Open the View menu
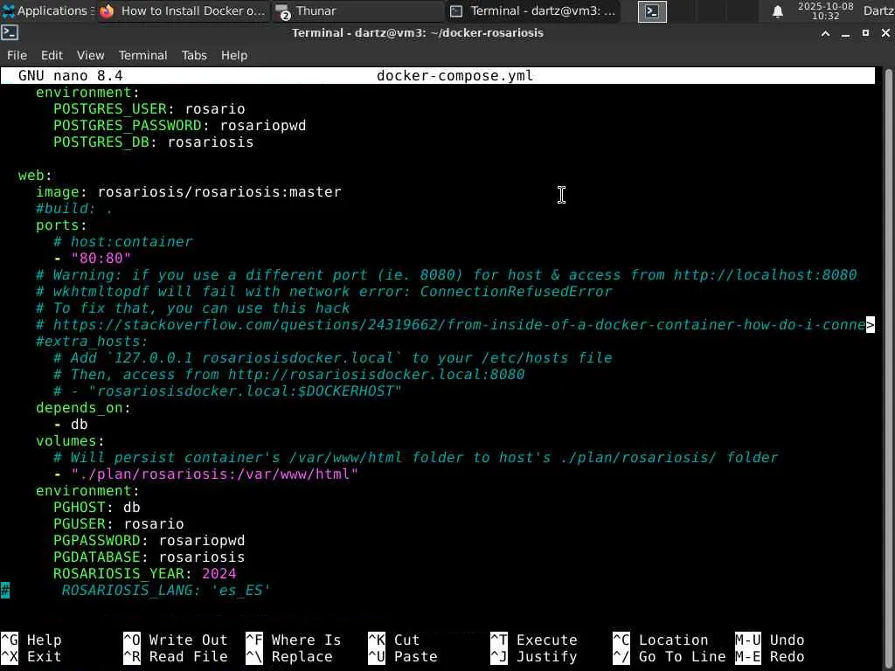895x671 pixels. 90,55
